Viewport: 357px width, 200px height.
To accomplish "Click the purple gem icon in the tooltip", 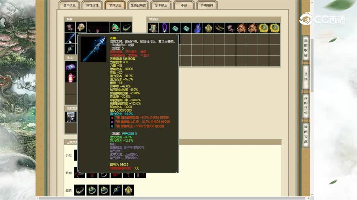I will coord(112,122).
